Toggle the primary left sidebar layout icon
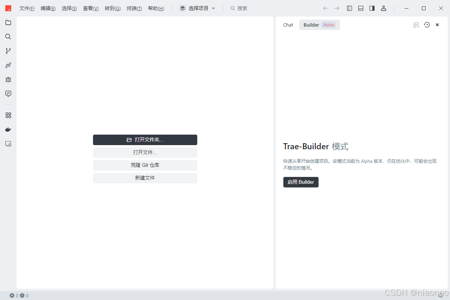This screenshot has height=300, width=450. pos(349,8)
